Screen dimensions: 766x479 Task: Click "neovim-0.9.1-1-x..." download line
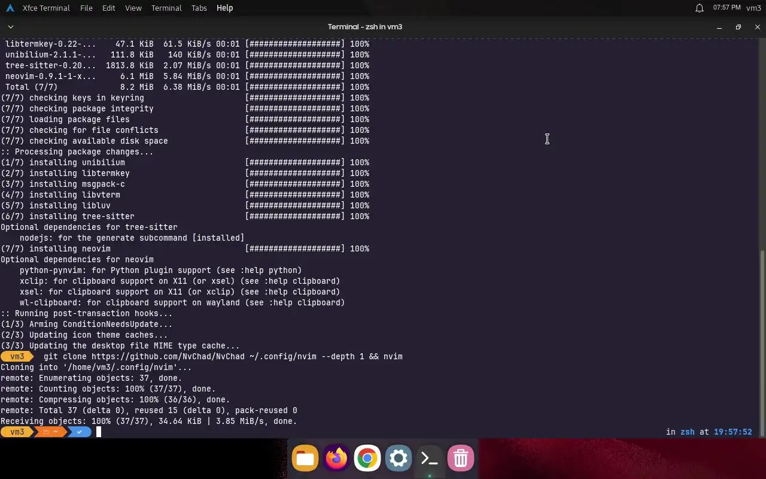pyautogui.click(x=187, y=77)
